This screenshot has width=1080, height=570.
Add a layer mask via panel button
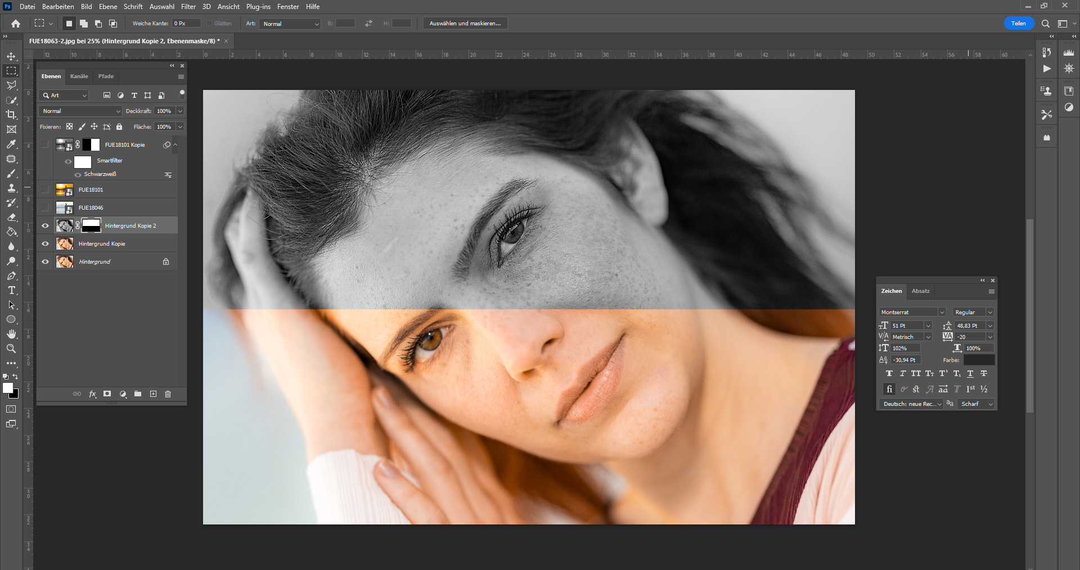pos(107,394)
